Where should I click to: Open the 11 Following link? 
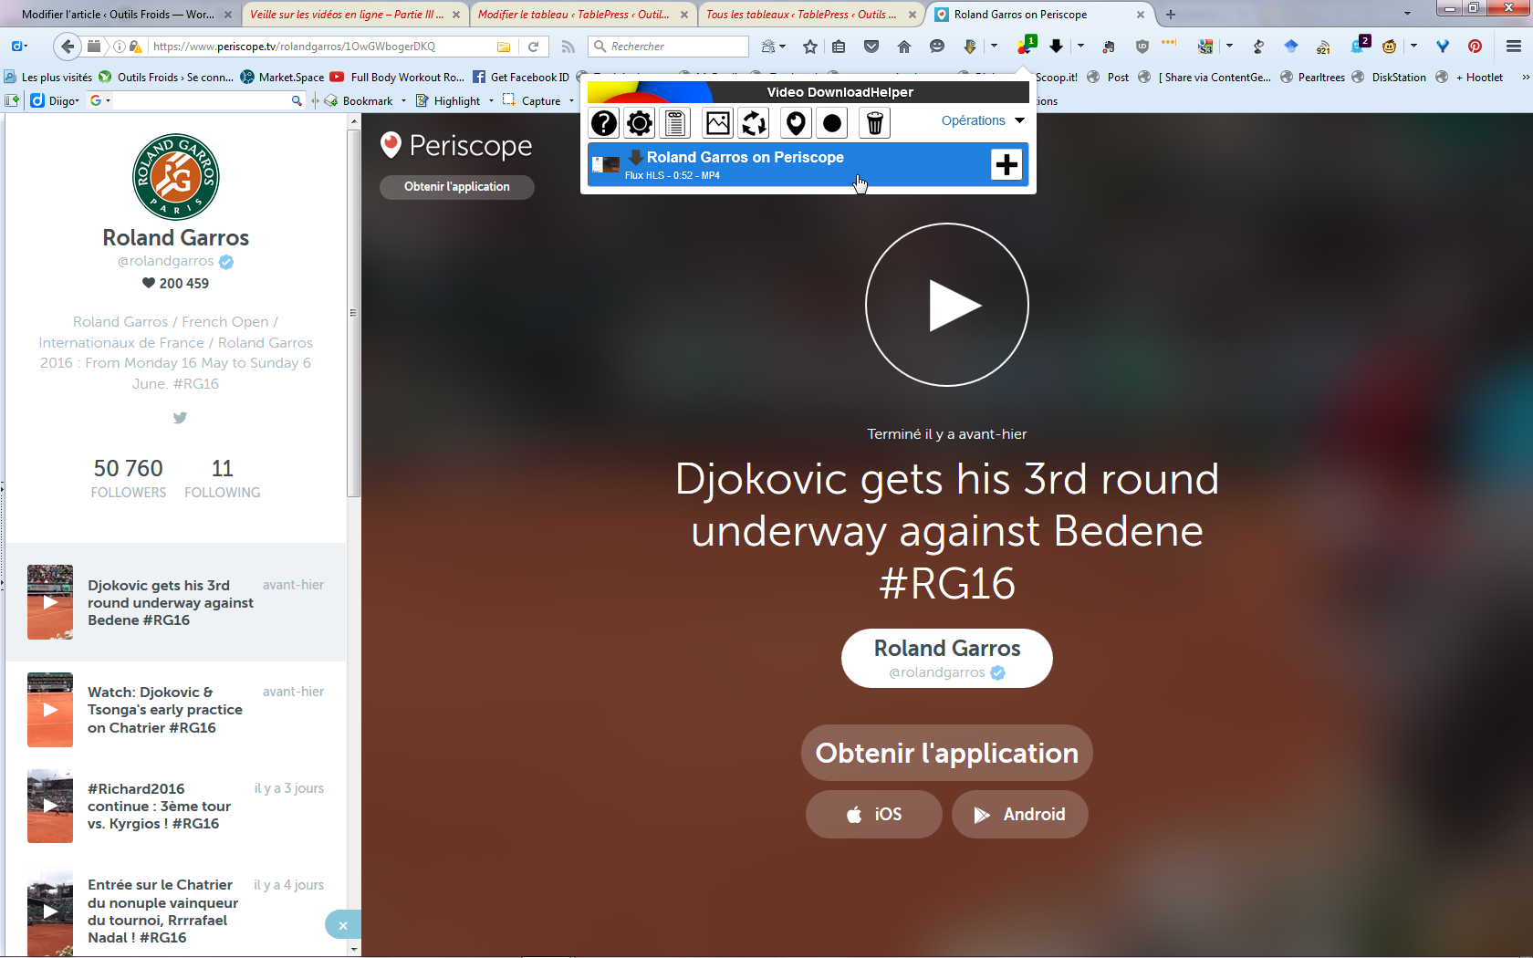point(223,478)
